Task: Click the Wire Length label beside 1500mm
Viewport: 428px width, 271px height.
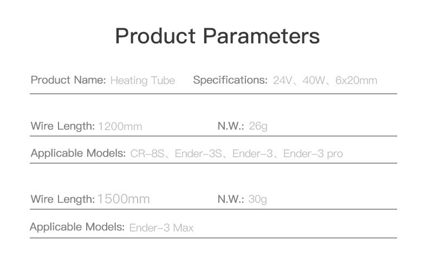Action: pos(62,199)
